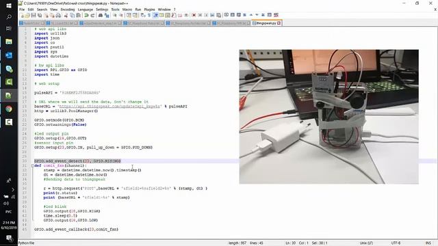Viewport: 438px width, 246px height.
Task: Open the Function List panel icon
Action: pos(173,15)
